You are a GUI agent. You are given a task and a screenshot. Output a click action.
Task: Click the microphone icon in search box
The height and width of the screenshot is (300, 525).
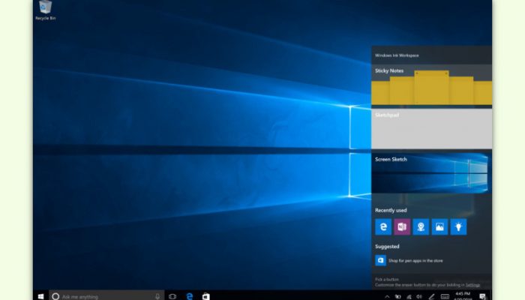(157, 296)
